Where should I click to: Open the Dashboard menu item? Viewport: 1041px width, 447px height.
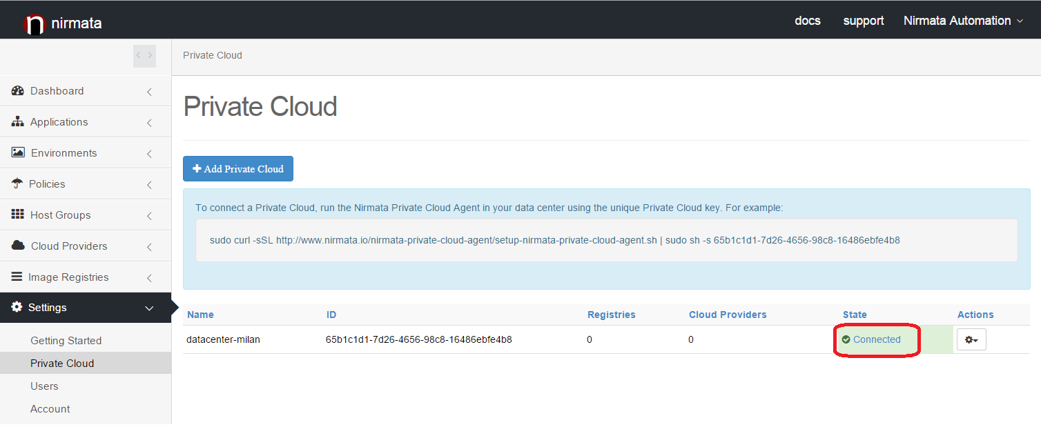(x=86, y=91)
